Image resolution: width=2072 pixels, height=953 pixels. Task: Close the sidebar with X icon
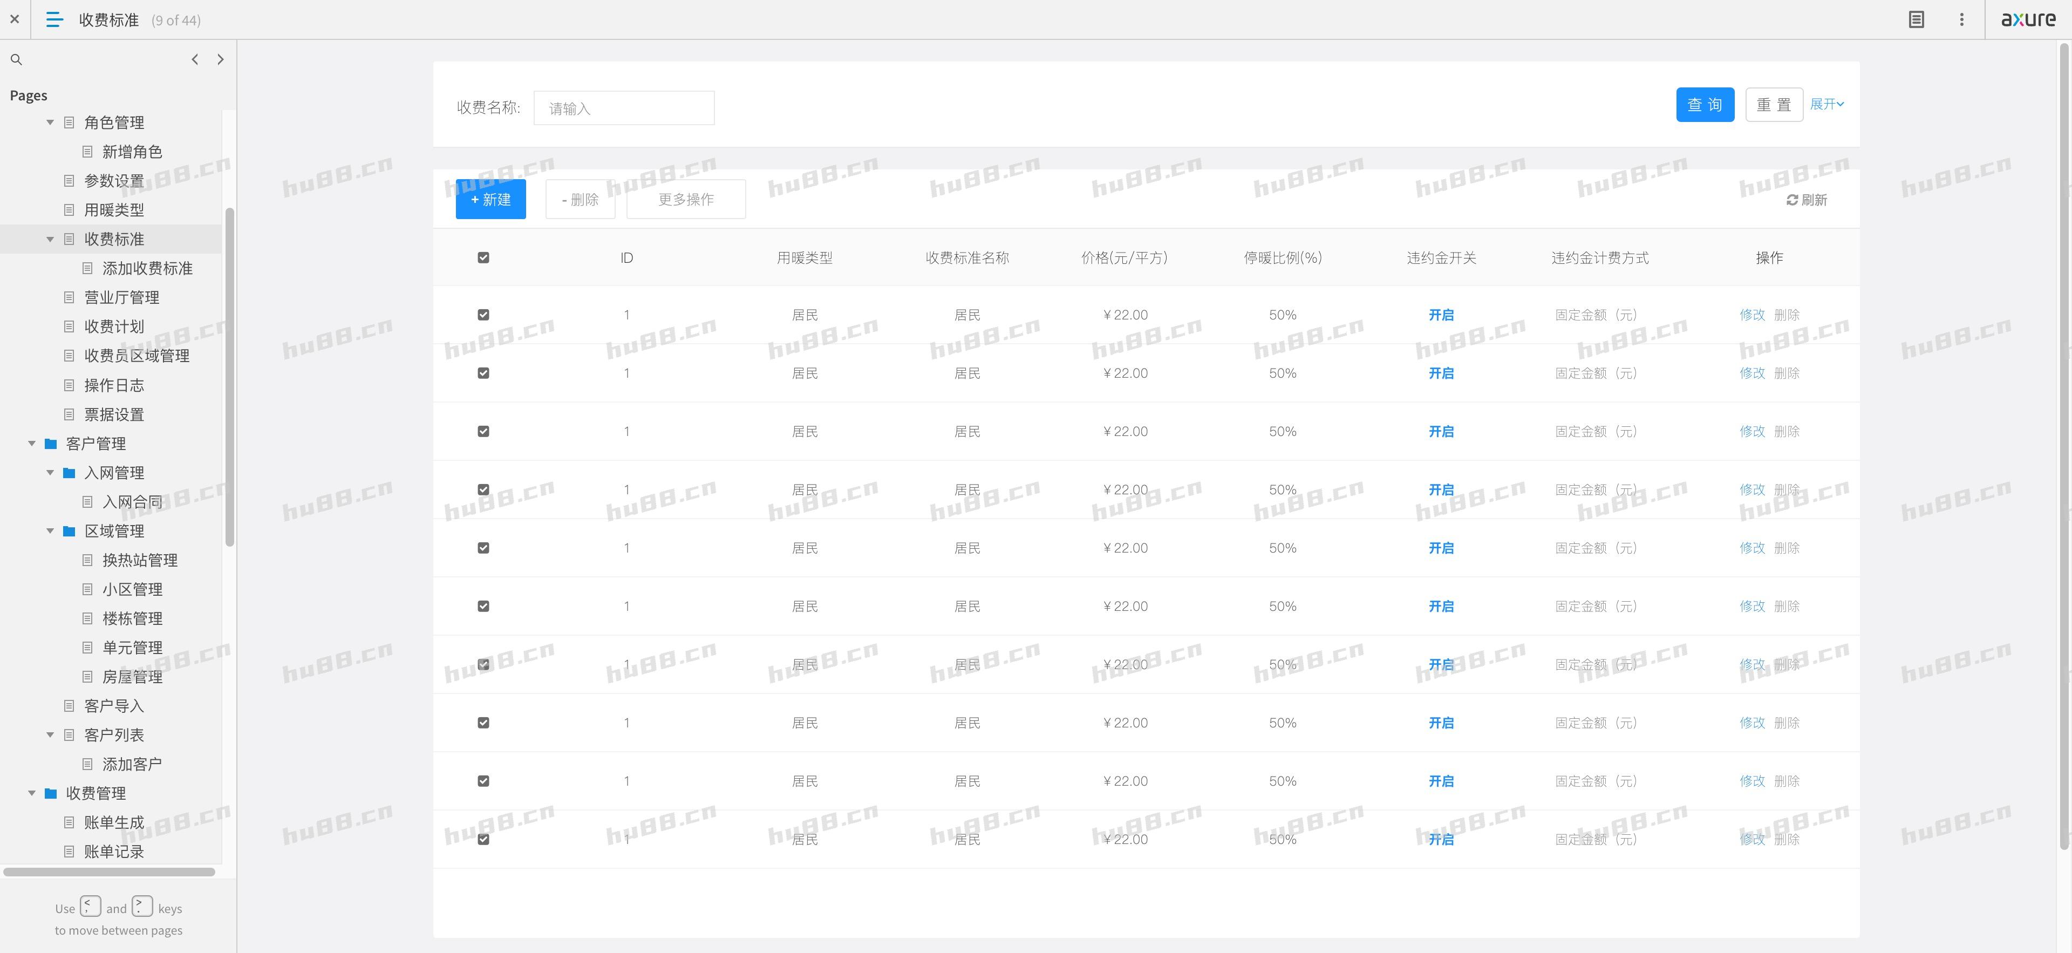click(15, 19)
